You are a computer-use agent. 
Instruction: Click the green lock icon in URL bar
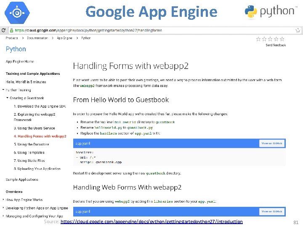(11, 30)
